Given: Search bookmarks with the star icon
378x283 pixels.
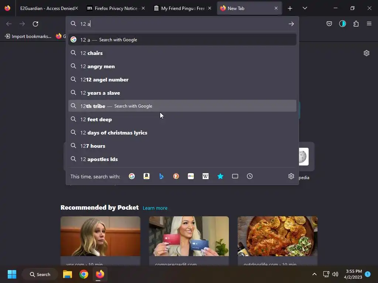Looking at the screenshot, I should click(x=220, y=176).
